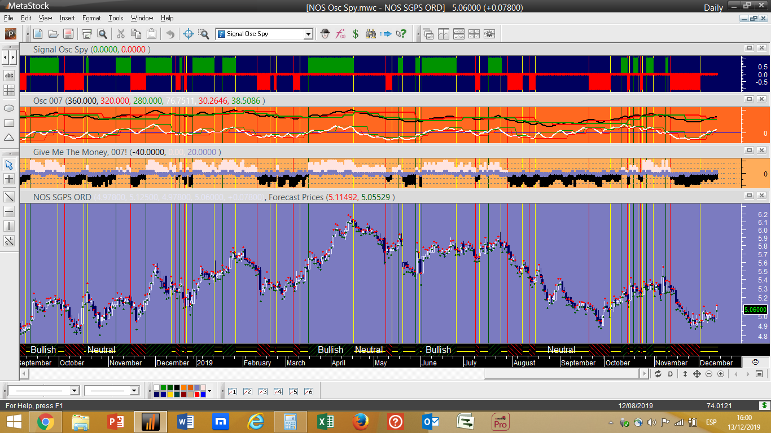Open the Signal Osc Spy indicator dropdown
Screen dimensions: 771x433
coord(308,34)
